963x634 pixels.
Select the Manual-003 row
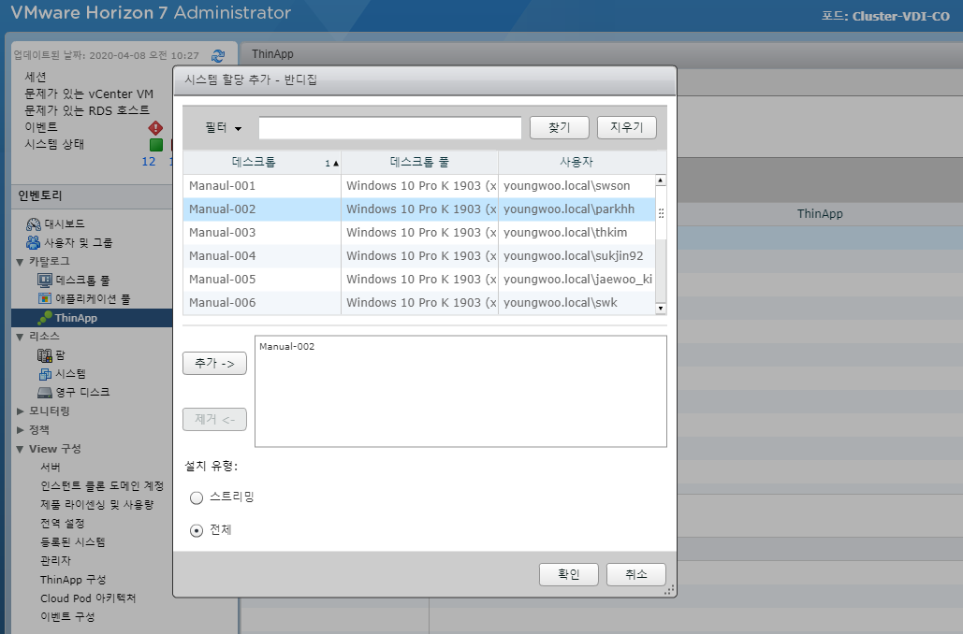point(419,233)
